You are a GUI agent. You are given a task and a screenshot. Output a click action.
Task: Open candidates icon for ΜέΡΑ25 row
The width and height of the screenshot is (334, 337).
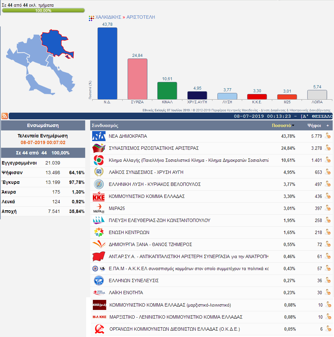pos(328,208)
